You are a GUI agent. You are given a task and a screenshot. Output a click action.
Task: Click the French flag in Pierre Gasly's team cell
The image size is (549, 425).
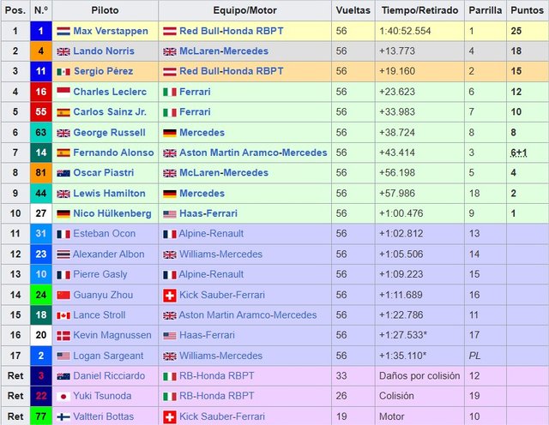tap(170, 275)
